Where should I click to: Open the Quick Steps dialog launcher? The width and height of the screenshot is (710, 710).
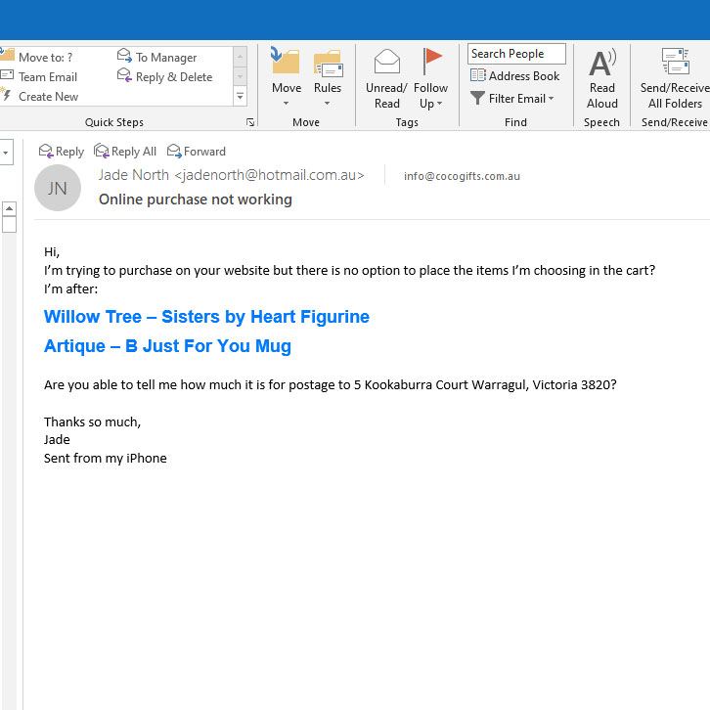[250, 122]
